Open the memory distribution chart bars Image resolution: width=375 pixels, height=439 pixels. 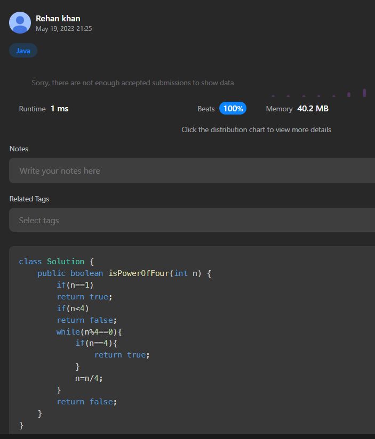[319, 94]
